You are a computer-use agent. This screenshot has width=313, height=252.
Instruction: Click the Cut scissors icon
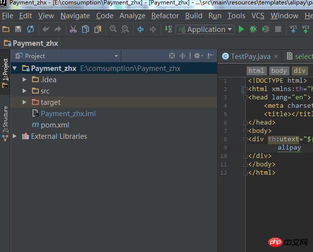[73, 30]
